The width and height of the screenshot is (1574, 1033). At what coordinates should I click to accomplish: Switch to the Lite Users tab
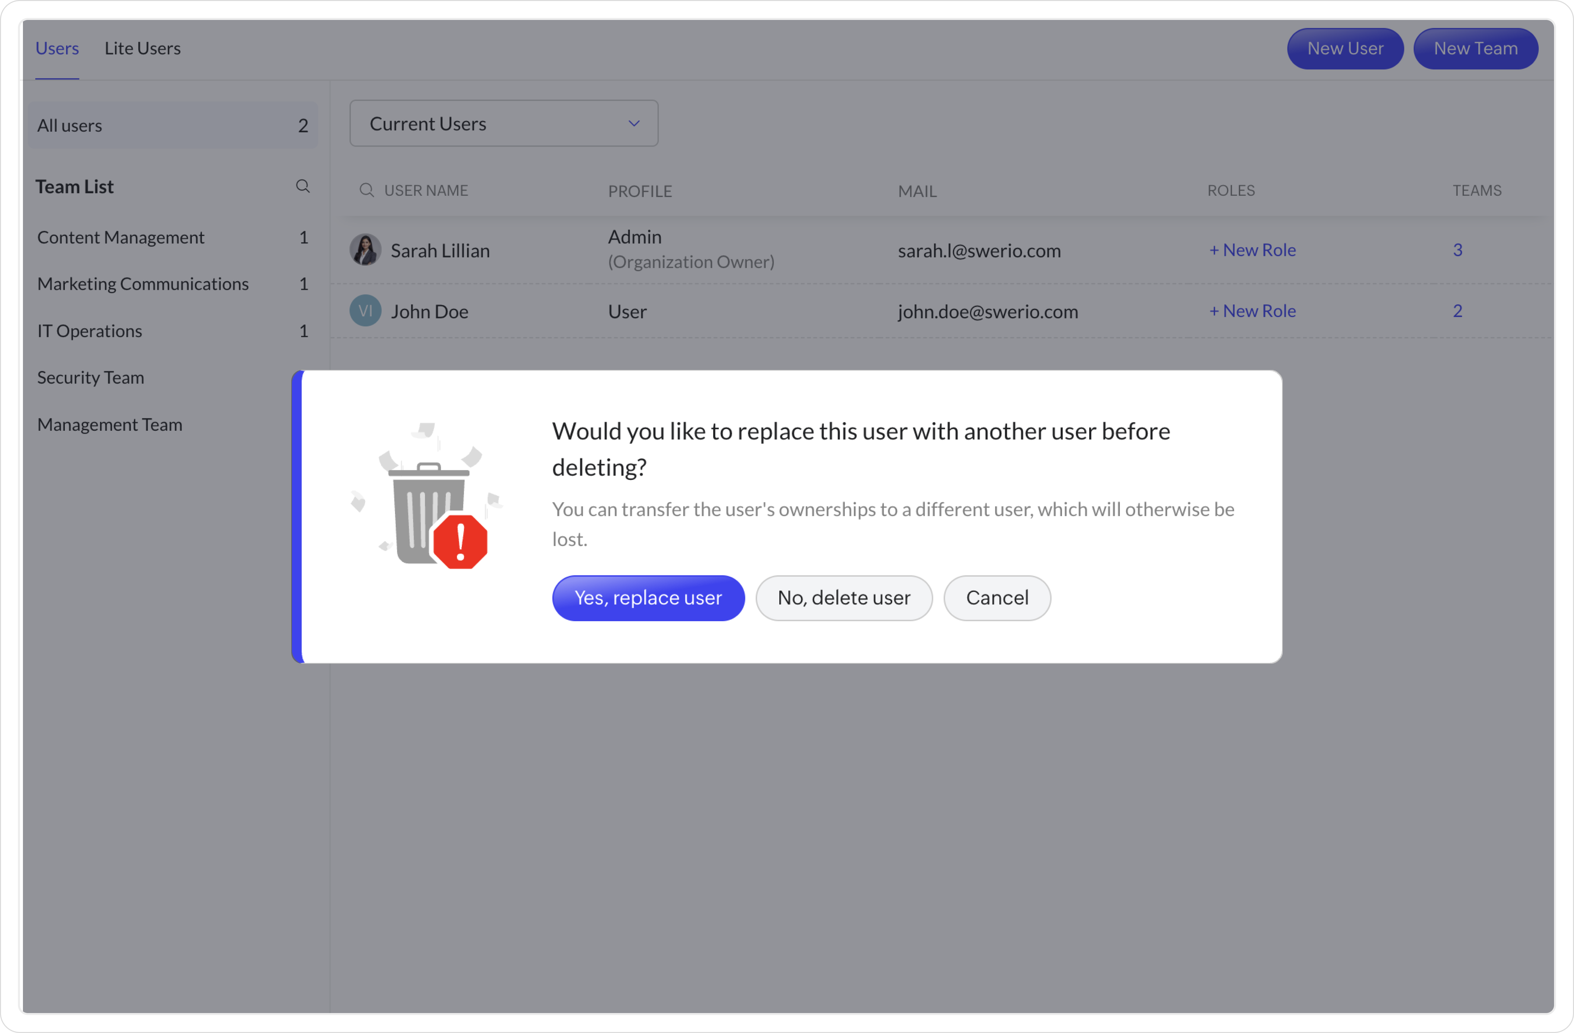pyautogui.click(x=142, y=48)
